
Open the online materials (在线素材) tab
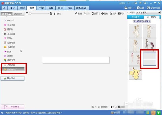click(x=135, y=17)
